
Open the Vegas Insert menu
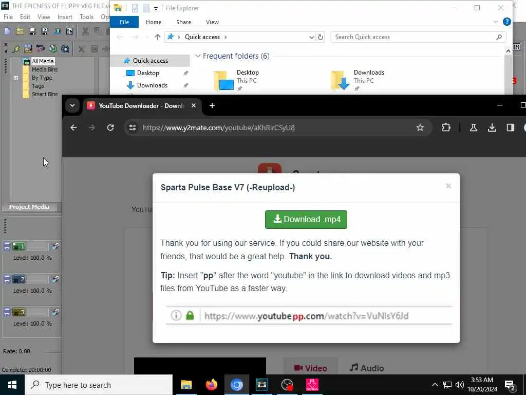point(65,17)
